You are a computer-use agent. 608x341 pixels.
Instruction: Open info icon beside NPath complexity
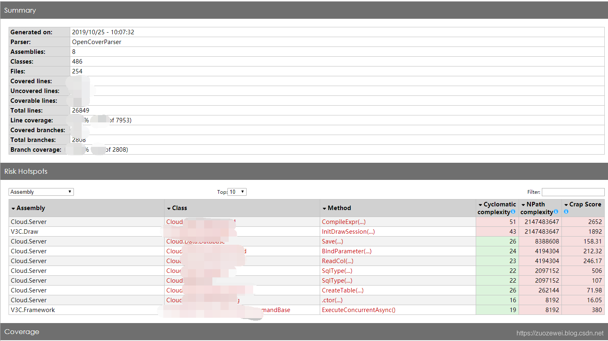(556, 212)
